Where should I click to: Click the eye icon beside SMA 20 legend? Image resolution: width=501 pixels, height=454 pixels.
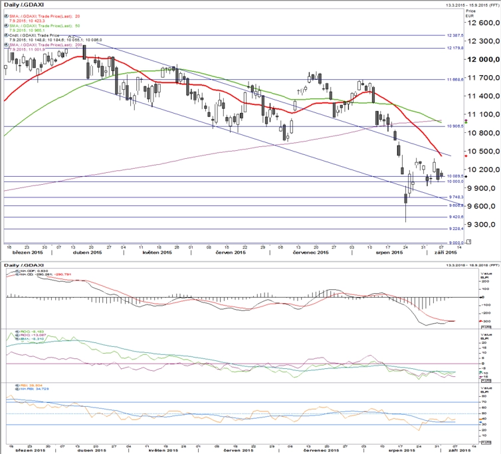point(6,16)
